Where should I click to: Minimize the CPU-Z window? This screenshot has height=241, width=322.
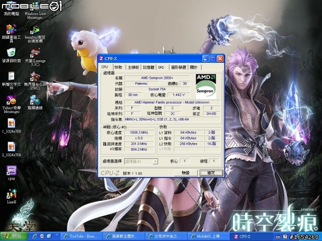tap(206, 59)
